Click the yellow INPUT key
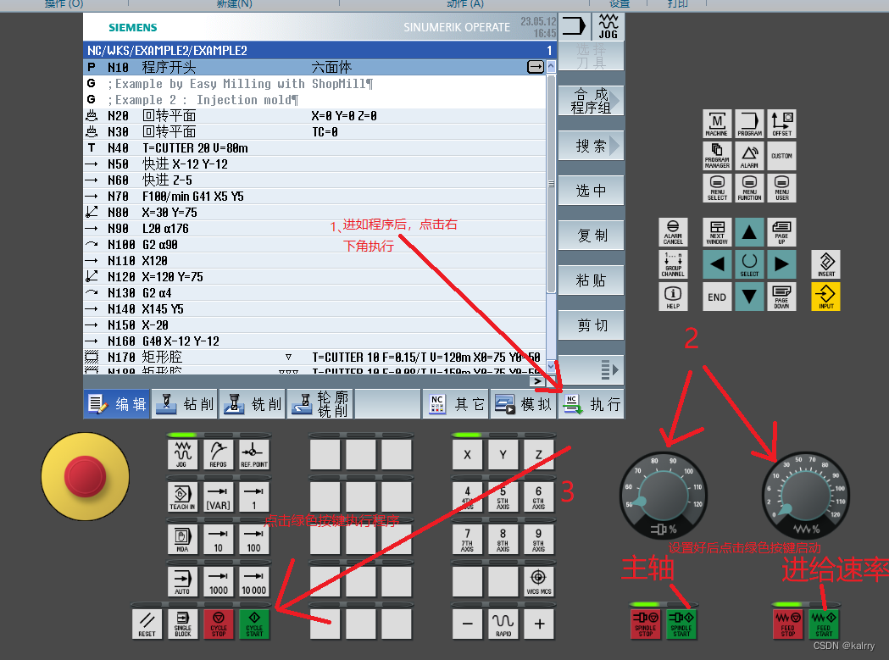The height and width of the screenshot is (660, 889). pos(826,297)
